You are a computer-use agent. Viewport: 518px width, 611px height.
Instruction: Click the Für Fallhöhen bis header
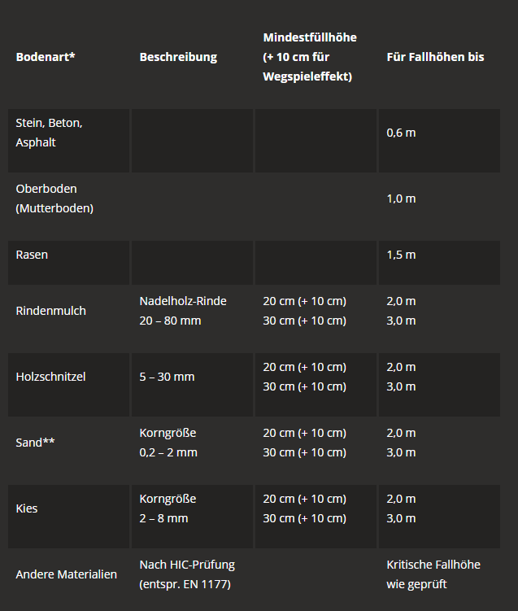point(435,57)
